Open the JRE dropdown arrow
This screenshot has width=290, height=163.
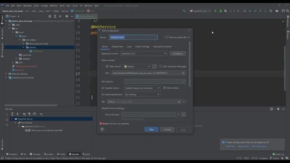tap(184, 101)
